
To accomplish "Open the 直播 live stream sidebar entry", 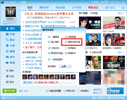I will [x=10, y=51].
